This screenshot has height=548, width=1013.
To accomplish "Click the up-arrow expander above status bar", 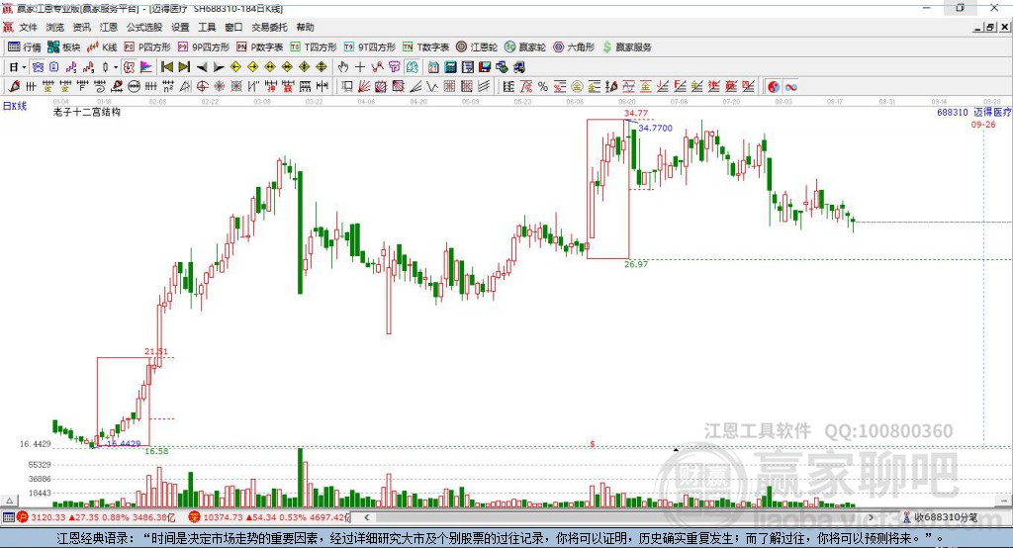I will 9,501.
